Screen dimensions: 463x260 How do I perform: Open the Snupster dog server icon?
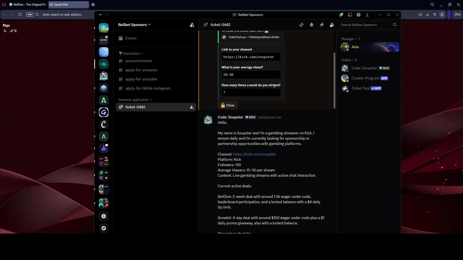point(104,76)
